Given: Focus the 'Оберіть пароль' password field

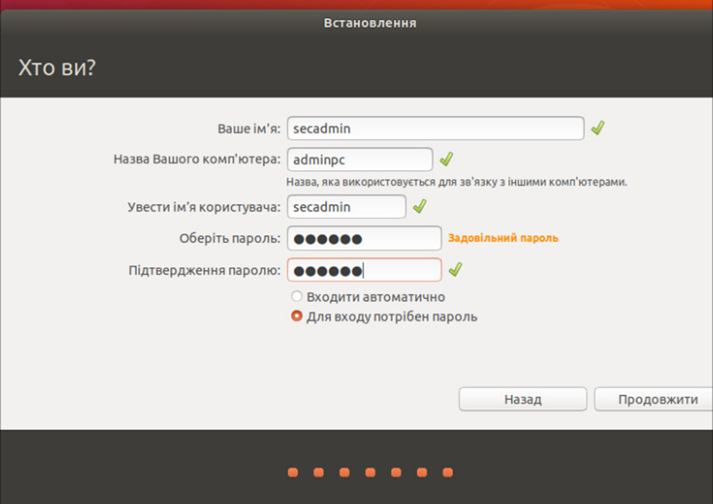Looking at the screenshot, I should coord(364,238).
